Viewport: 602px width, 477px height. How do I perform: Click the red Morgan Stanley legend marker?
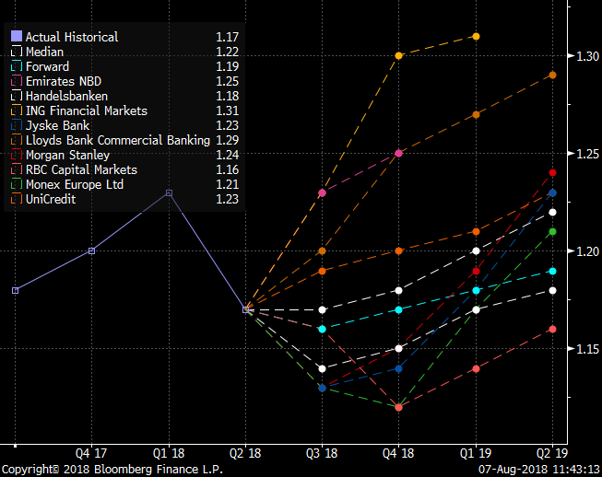pyautogui.click(x=17, y=155)
